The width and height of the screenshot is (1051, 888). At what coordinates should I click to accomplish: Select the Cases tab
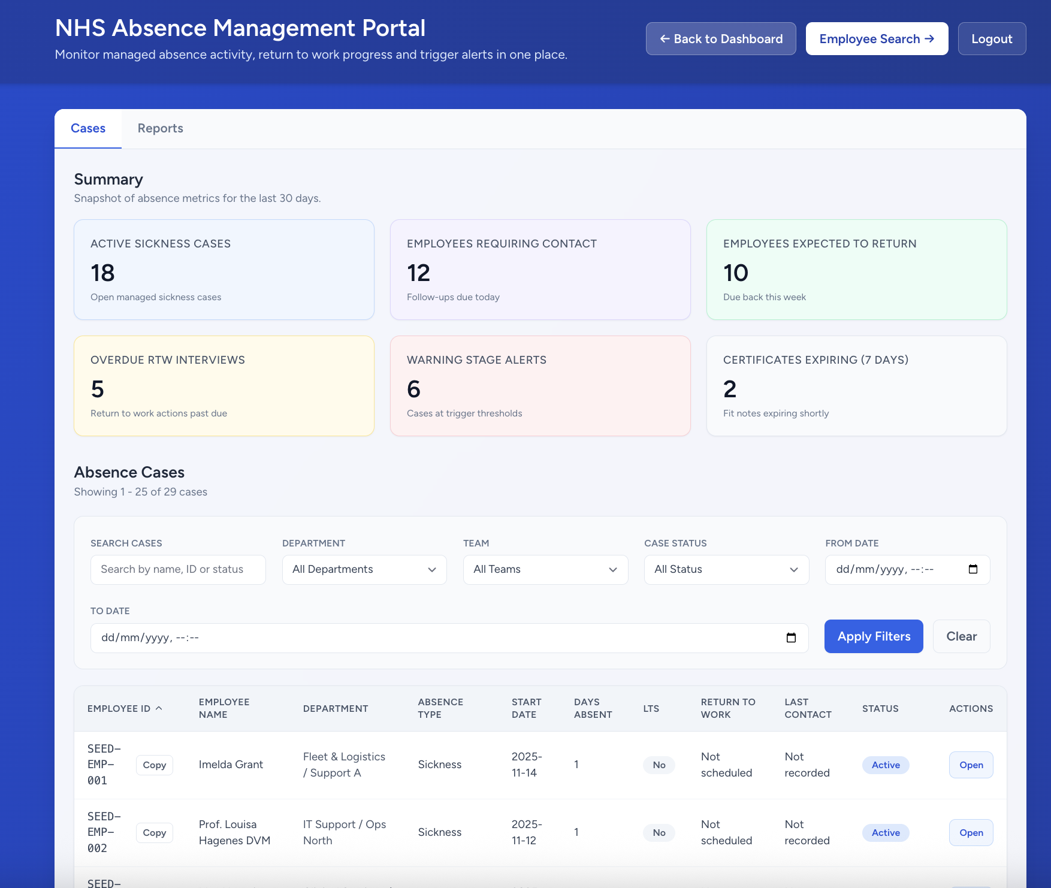pos(88,128)
